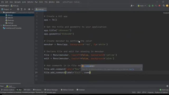
Task: Click the 19:35 line position indicator
Action: click(134, 92)
